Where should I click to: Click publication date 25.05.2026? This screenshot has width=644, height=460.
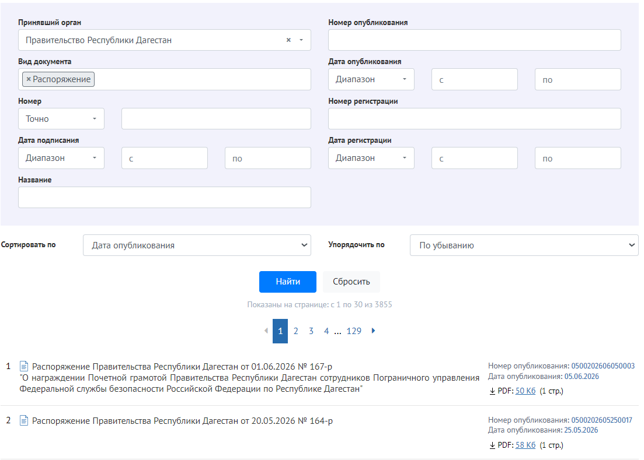tap(581, 430)
